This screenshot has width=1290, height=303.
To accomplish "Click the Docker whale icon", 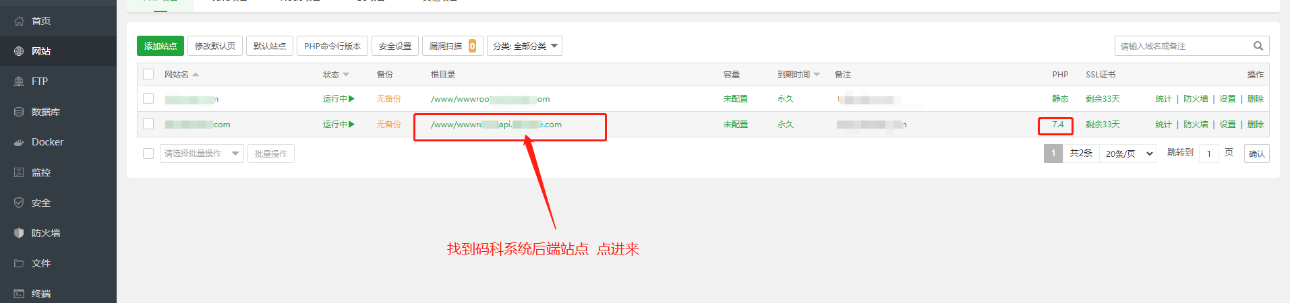I will (x=19, y=142).
